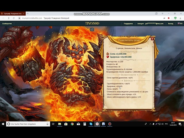
Task: Toggle reader mode icon in address bar
Action: (164, 18)
